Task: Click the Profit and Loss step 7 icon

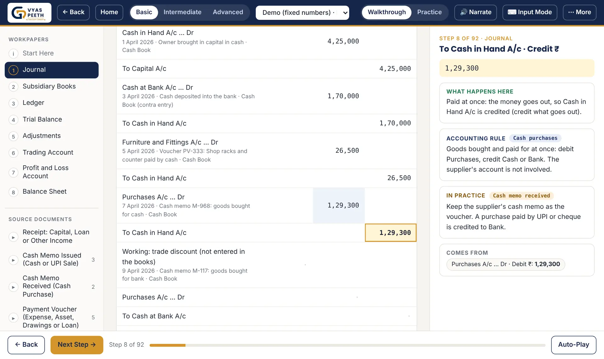Action: (x=13, y=172)
